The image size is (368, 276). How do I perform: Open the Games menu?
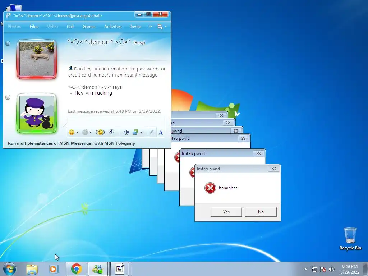pyautogui.click(x=89, y=27)
